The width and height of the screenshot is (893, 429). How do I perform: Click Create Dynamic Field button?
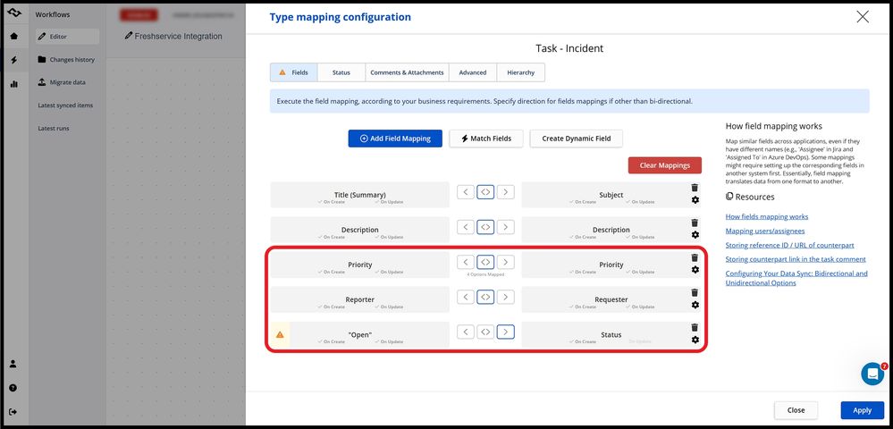[577, 139]
